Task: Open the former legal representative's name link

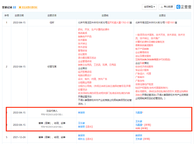Action: [81, 113]
